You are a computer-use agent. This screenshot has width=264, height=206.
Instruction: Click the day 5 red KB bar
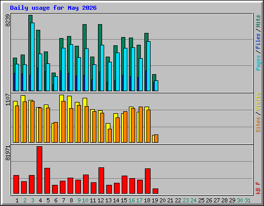click(47, 181)
